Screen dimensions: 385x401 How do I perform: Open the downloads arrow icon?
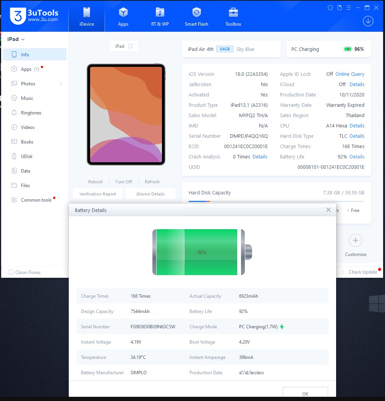coord(368,21)
